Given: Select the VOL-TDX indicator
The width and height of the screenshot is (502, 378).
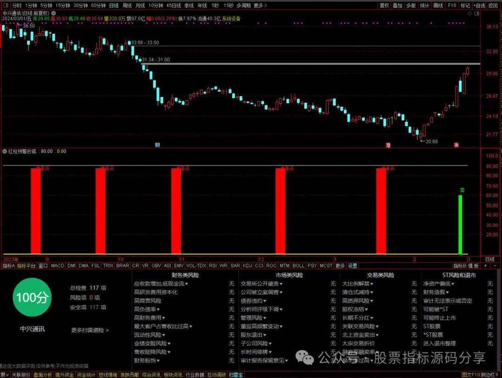Looking at the screenshot, I should click(x=196, y=265).
